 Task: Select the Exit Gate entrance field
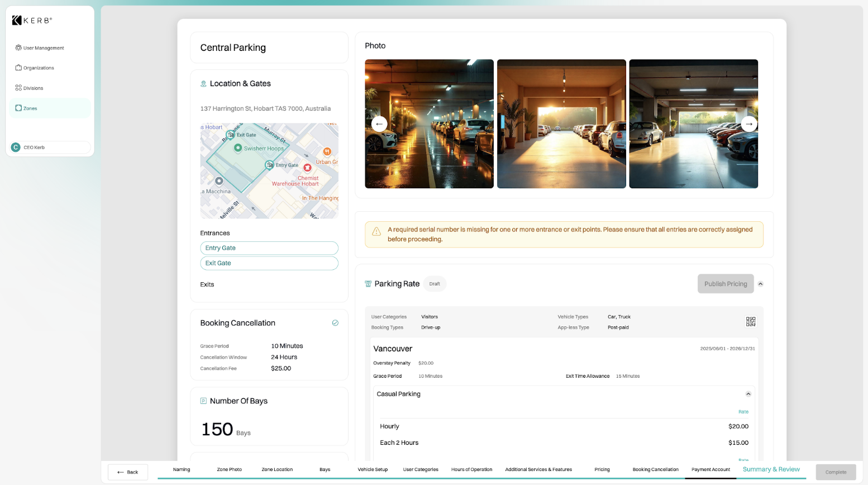[x=269, y=263]
